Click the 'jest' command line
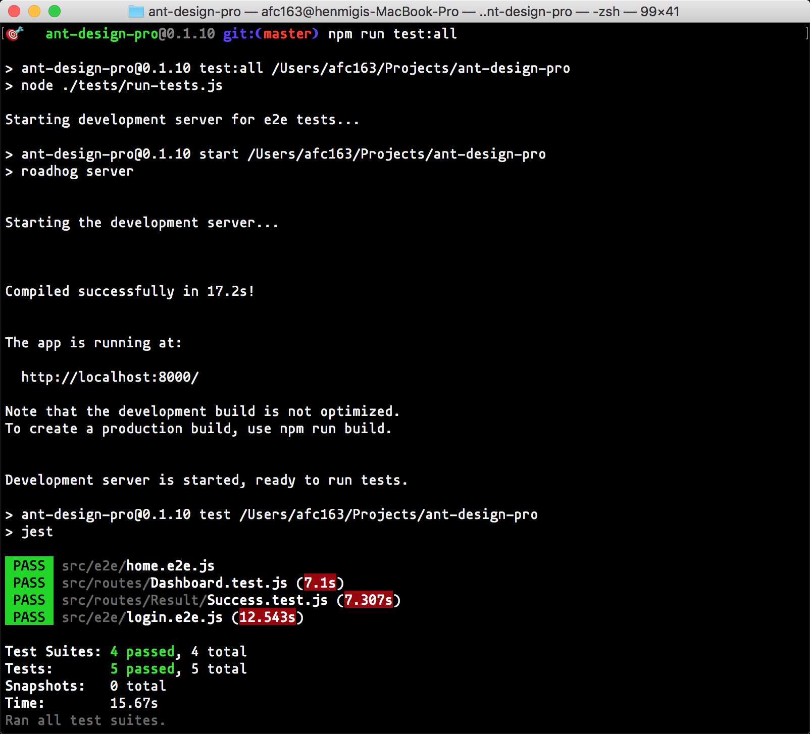 (x=29, y=532)
